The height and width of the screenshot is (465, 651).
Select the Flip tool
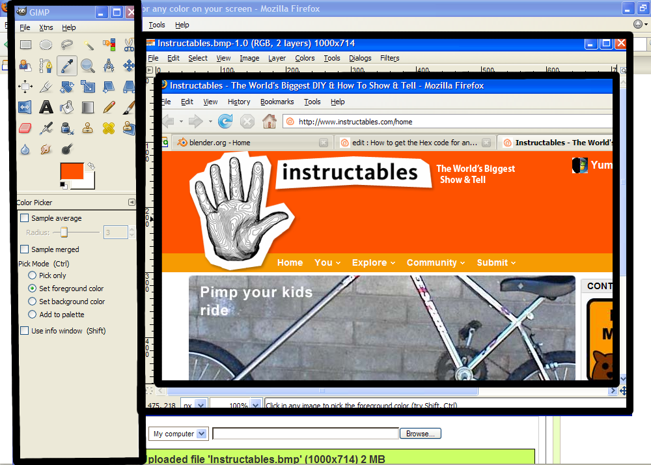click(25, 107)
